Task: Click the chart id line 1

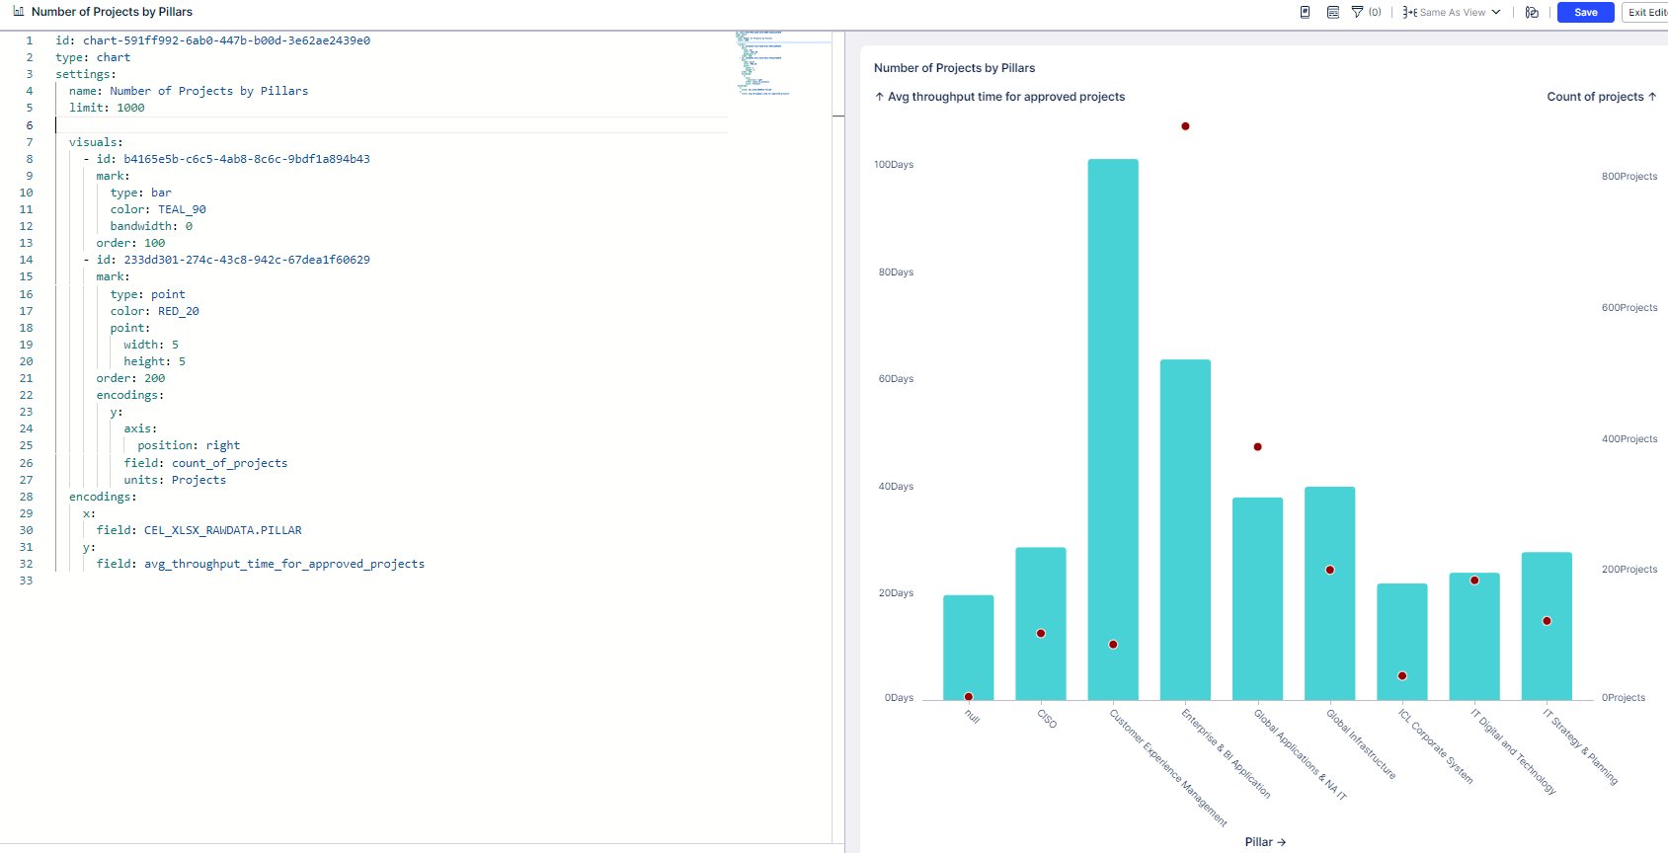Action: coord(212,40)
